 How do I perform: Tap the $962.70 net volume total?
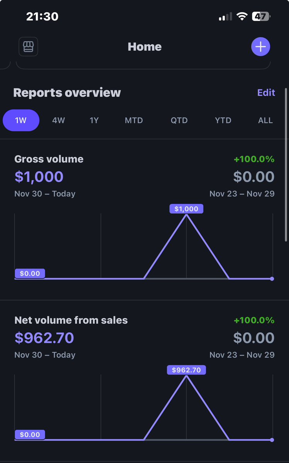(44, 338)
